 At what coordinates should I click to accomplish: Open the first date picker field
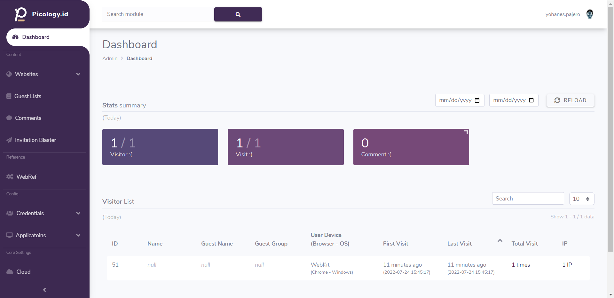click(x=460, y=100)
